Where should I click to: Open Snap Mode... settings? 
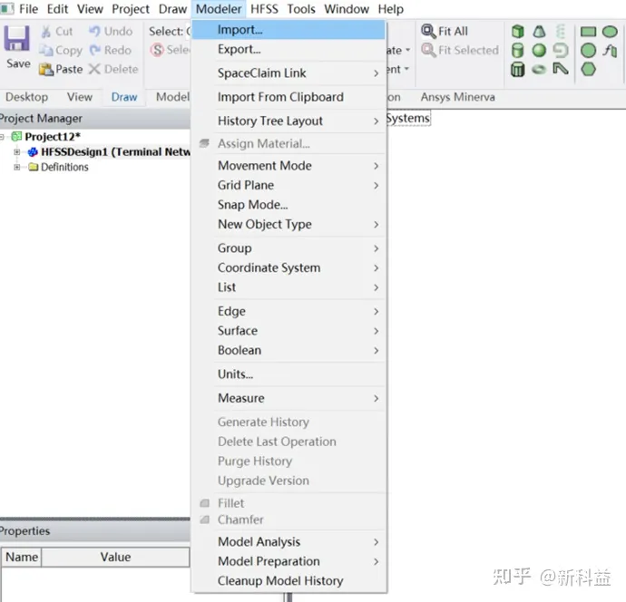click(289, 205)
